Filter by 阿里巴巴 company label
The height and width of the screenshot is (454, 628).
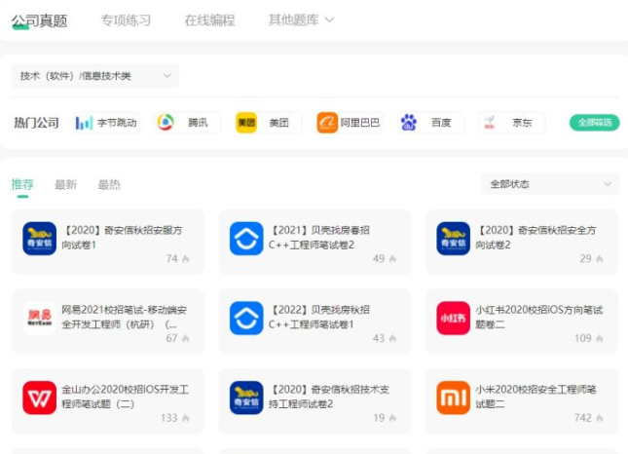[360, 123]
